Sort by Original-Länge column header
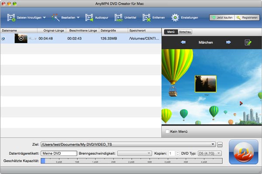The image size is (262, 174). pyautogui.click(x=52, y=31)
